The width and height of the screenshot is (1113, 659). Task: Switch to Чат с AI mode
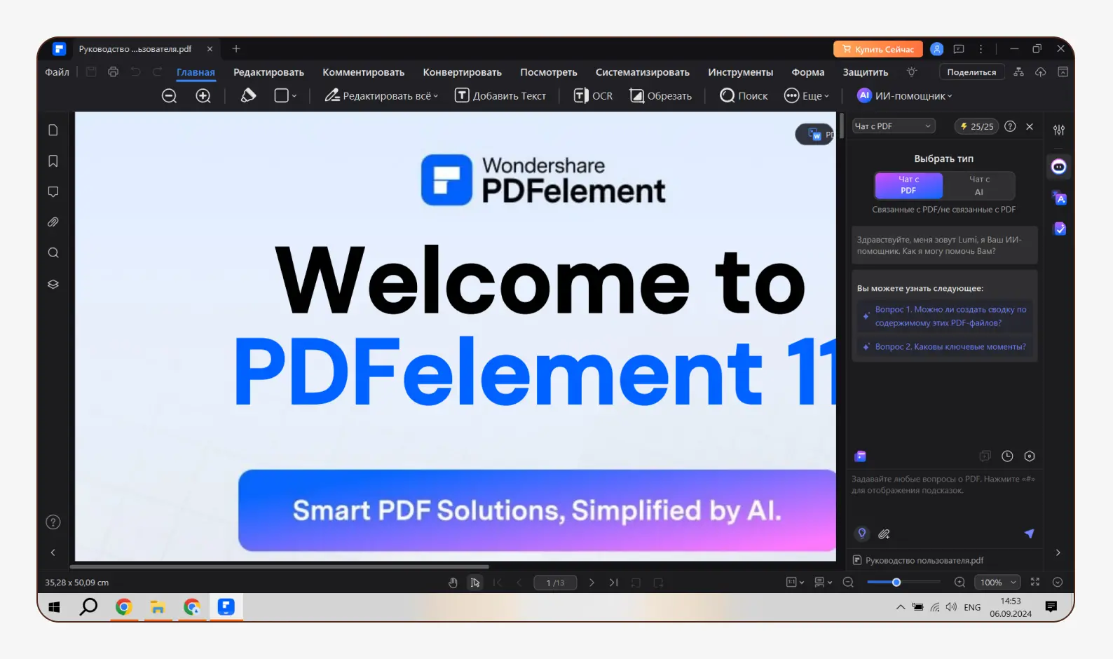coord(979,185)
